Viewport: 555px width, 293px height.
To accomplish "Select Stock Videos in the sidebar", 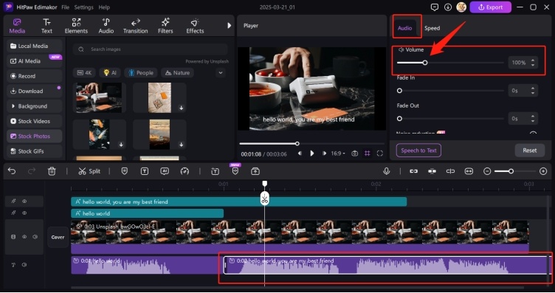I will 35,121.
